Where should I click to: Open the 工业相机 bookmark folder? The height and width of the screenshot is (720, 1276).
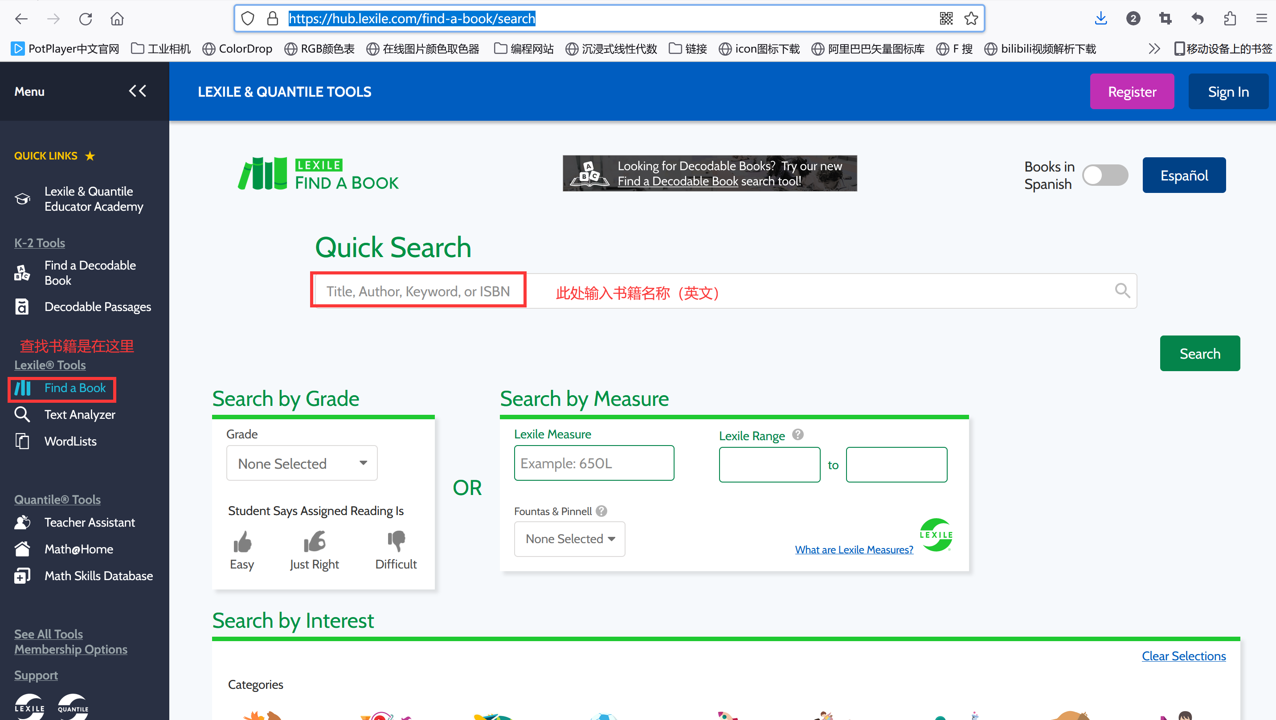coord(160,49)
